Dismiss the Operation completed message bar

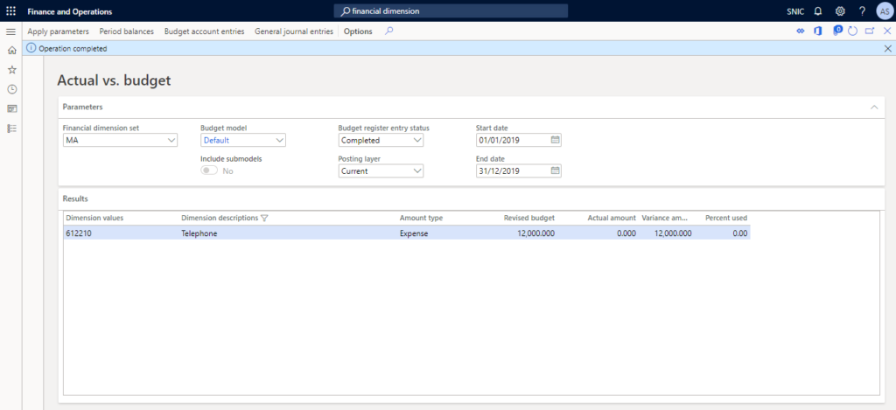(887, 49)
